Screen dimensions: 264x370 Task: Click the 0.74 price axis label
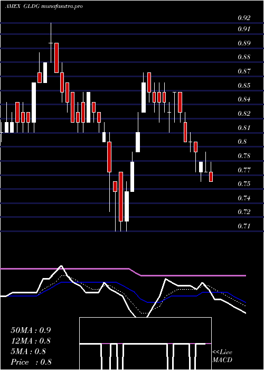(244, 198)
